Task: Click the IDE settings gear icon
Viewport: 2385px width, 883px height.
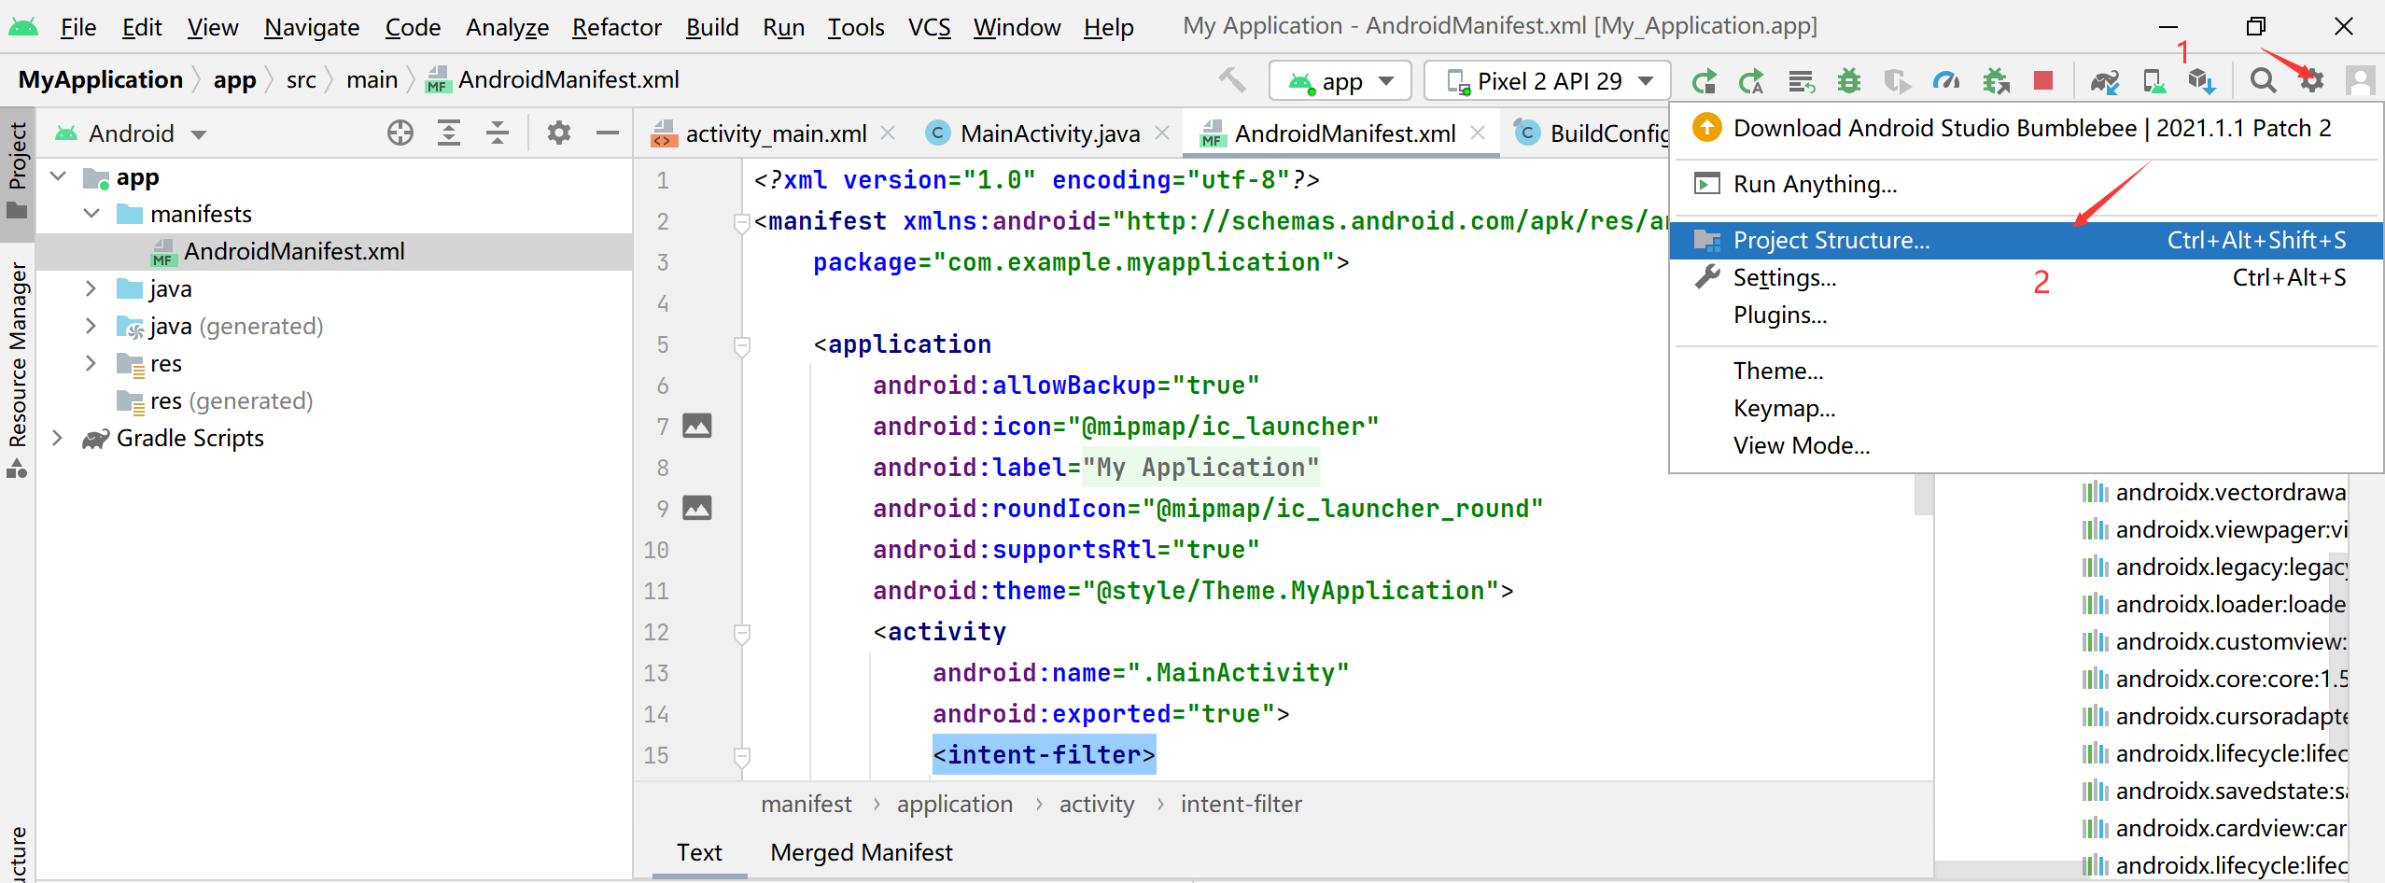Action: (2311, 80)
